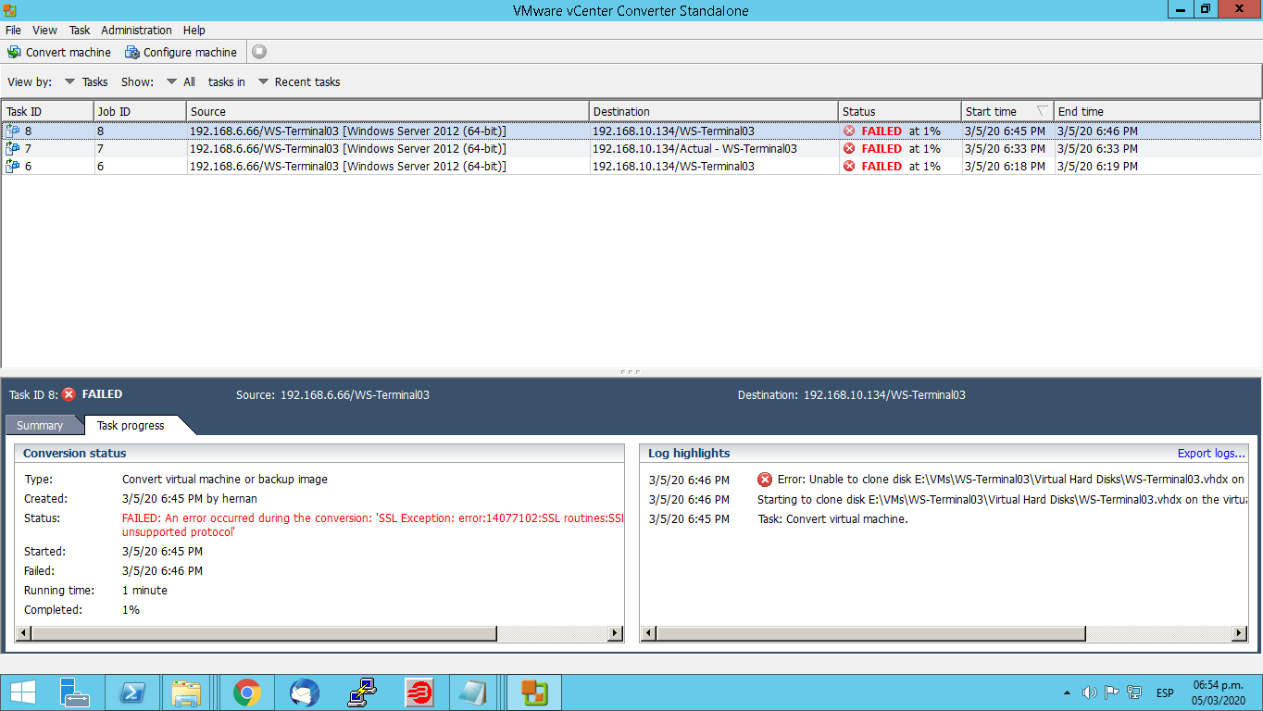Open Thunderbird from the taskbar
Image resolution: width=1263 pixels, height=711 pixels.
(x=304, y=692)
